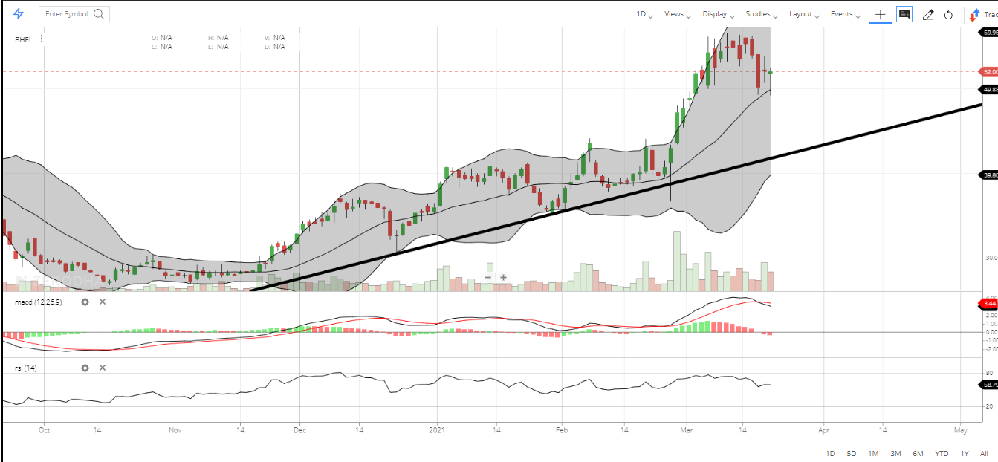Expand the Views dropdown
The width and height of the screenshot is (998, 462).
pyautogui.click(x=678, y=14)
